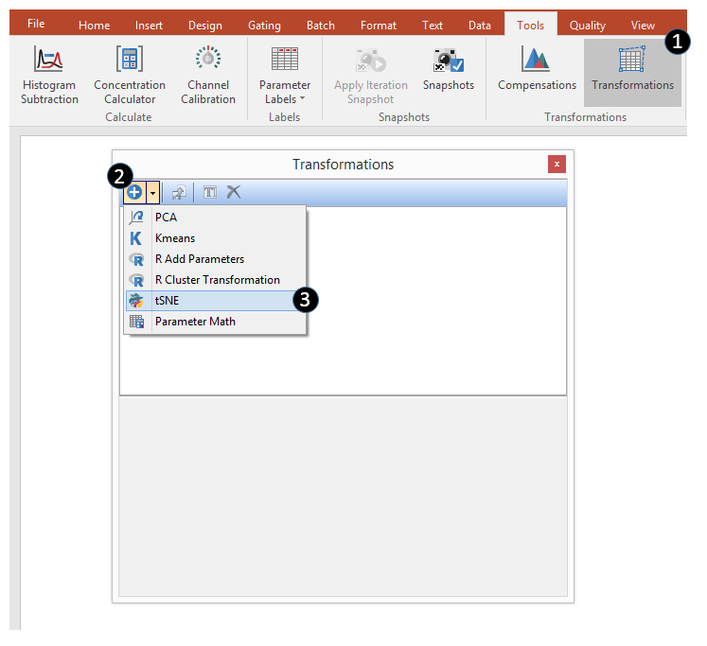
Task: Launch Channel Calibration
Action: click(x=208, y=61)
